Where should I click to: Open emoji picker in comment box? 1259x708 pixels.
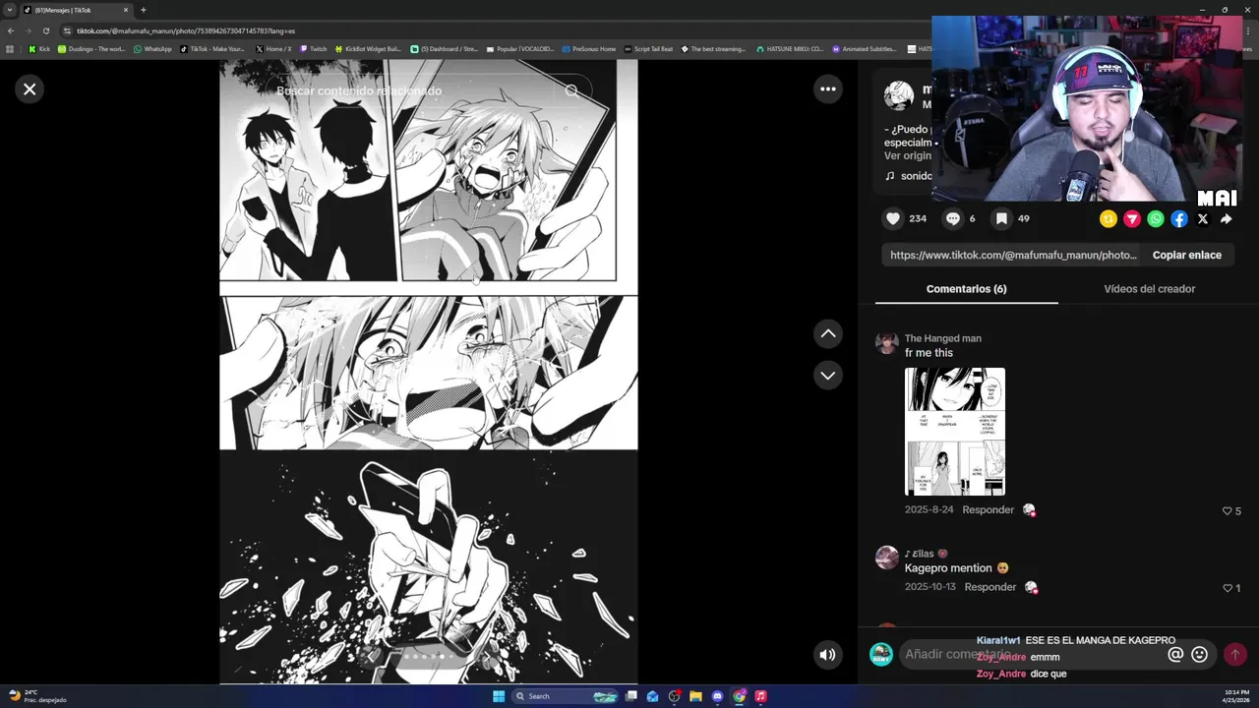(1199, 655)
